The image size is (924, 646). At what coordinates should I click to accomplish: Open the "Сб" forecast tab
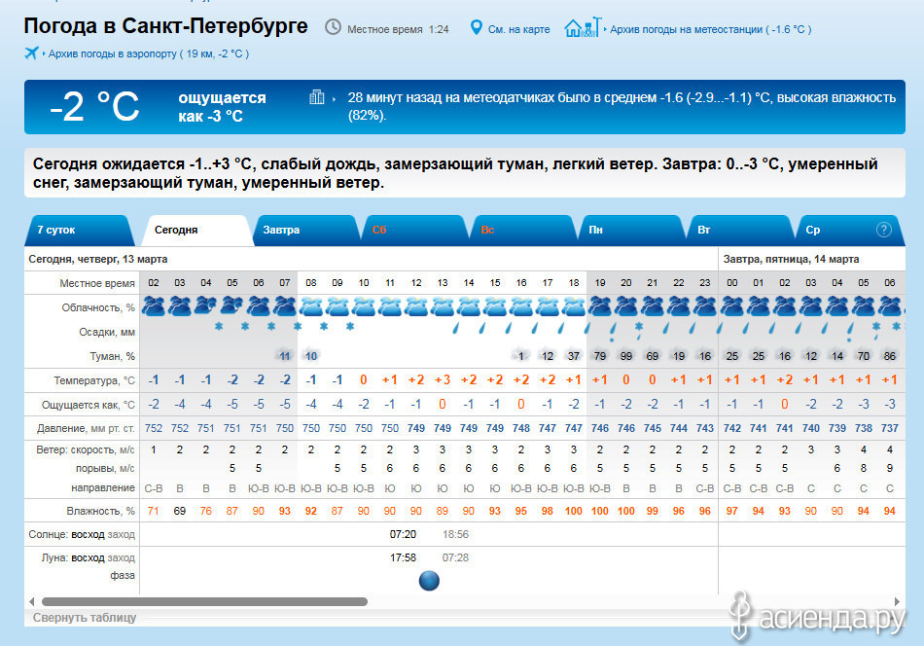coord(413,230)
